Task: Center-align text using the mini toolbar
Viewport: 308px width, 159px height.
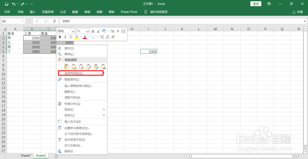Action: [x=71, y=37]
